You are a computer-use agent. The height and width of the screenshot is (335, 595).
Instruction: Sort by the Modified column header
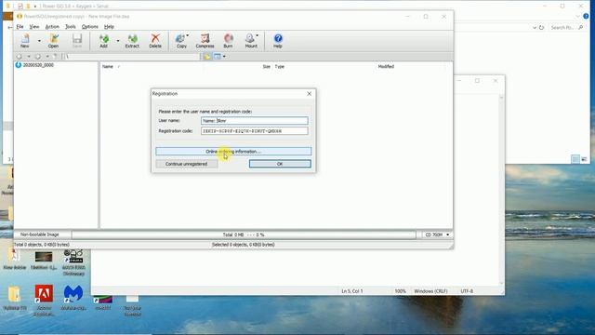click(386, 66)
